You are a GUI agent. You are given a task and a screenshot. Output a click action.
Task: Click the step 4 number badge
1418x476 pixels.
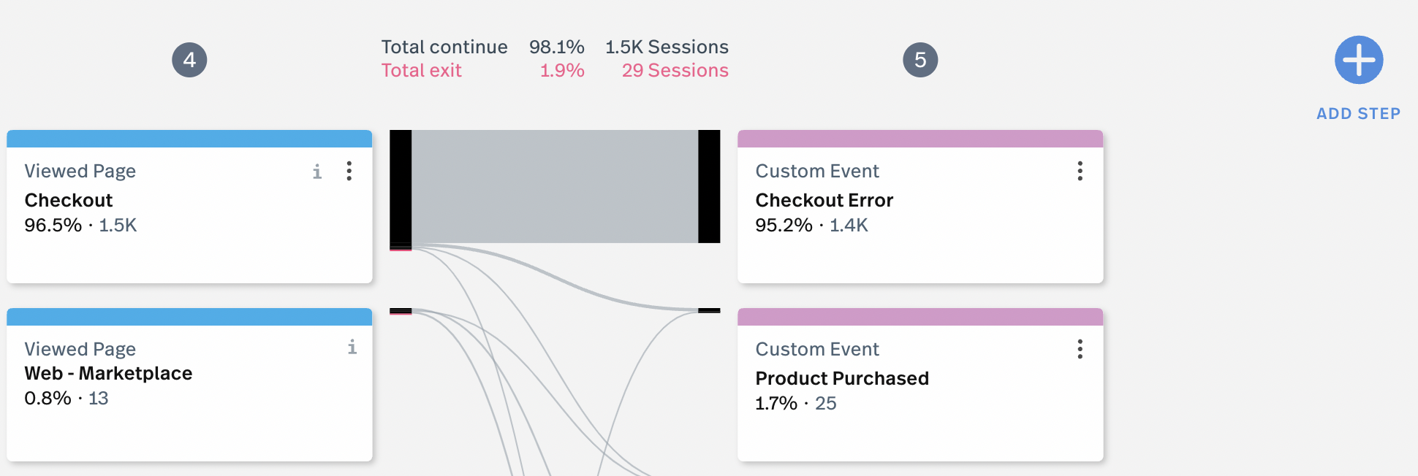[189, 60]
